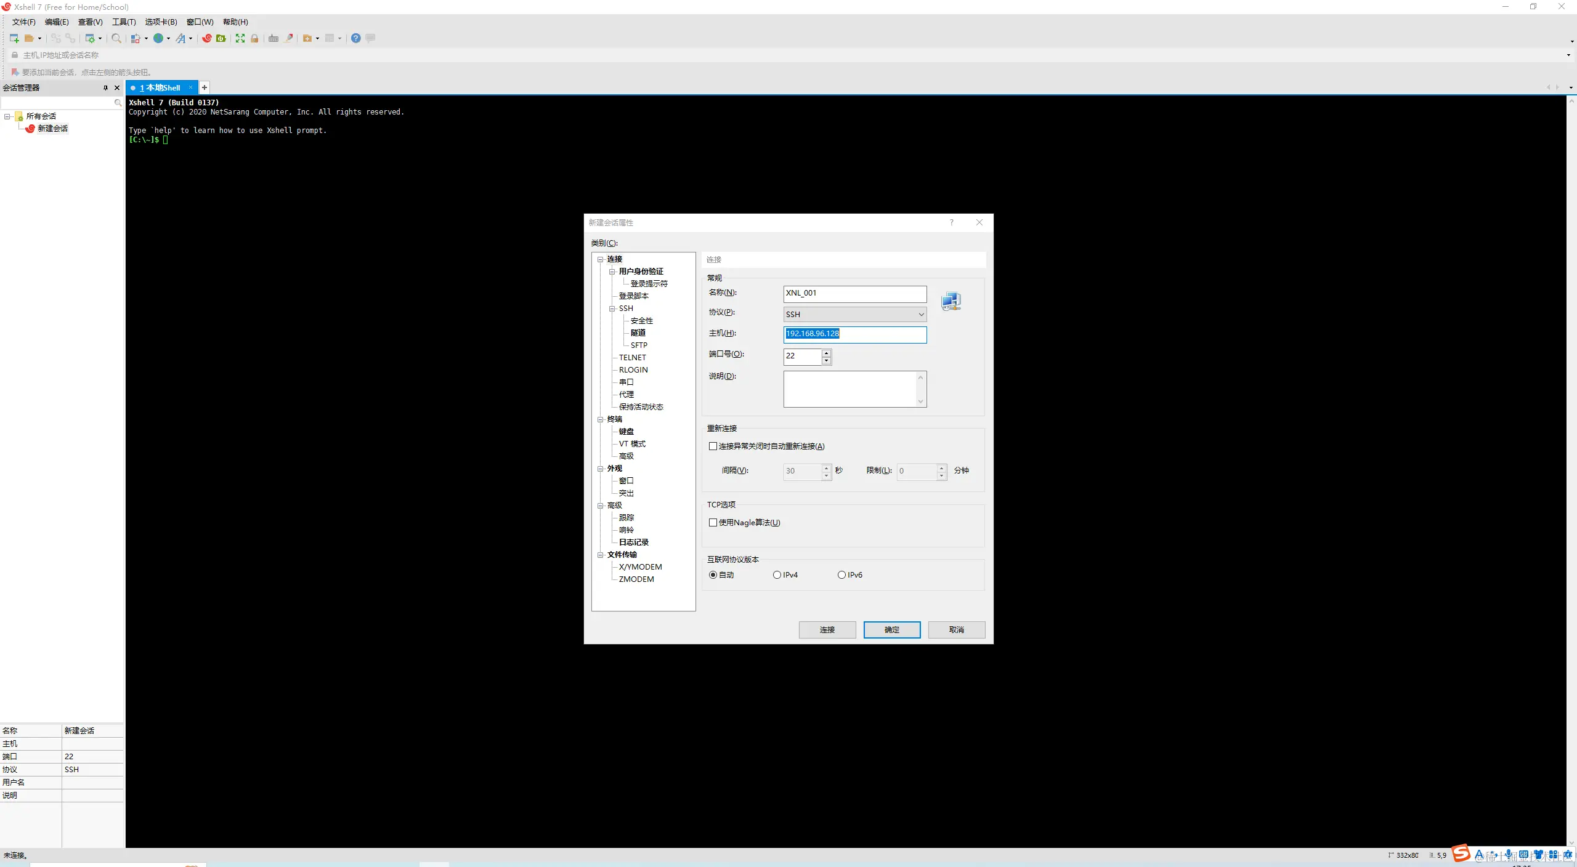Select 隧道 in the category tree

tap(638, 333)
